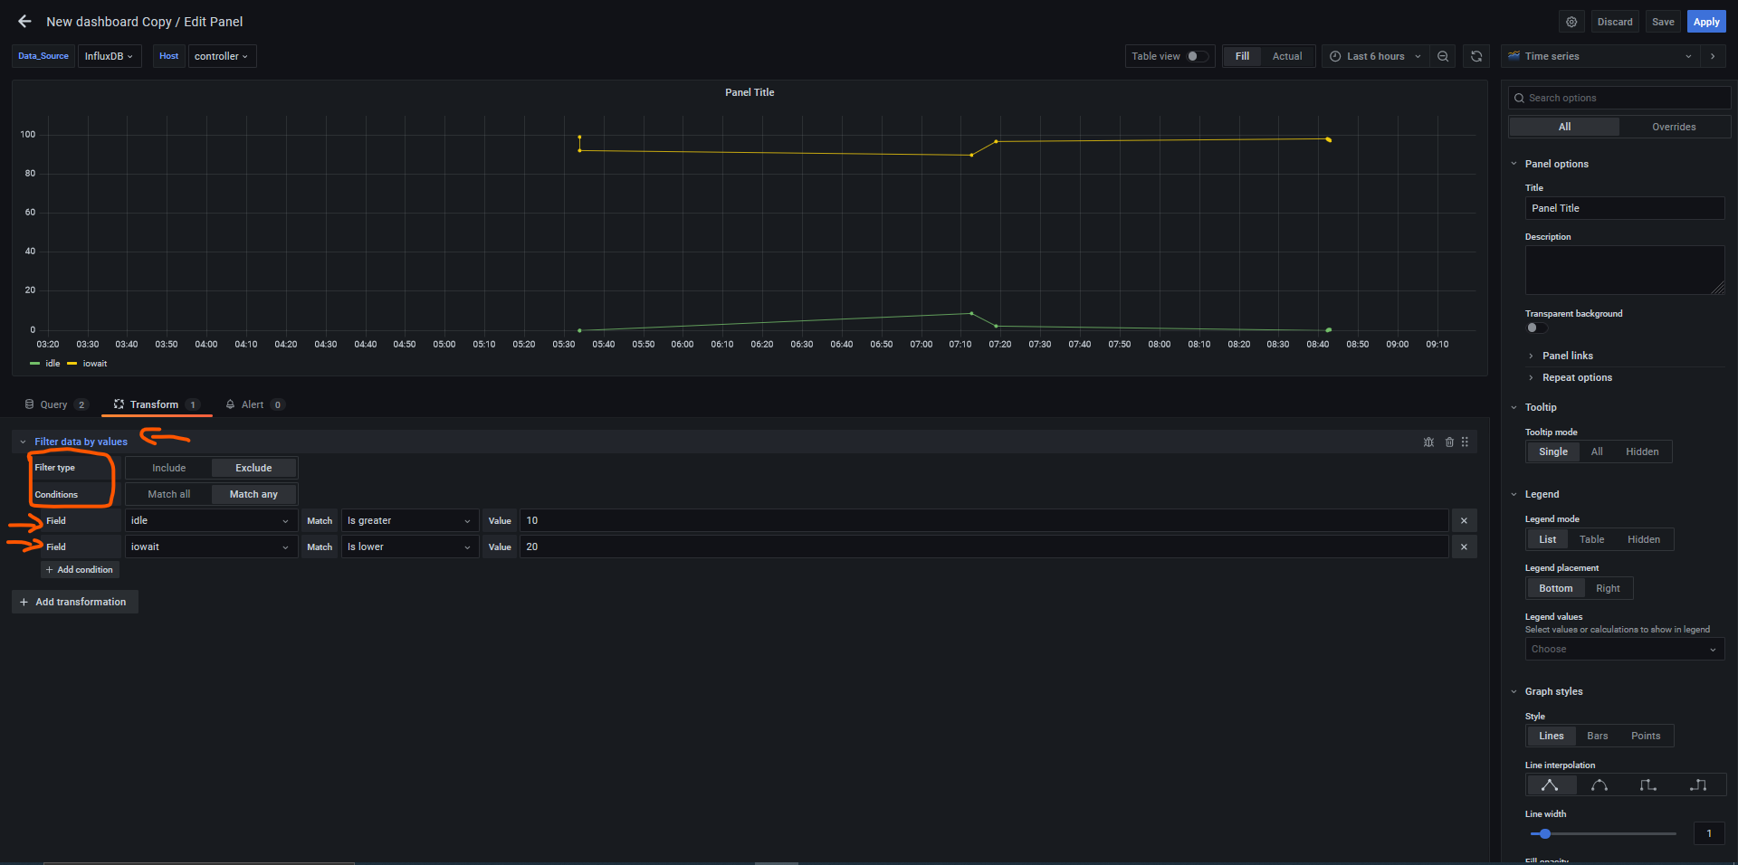1738x865 pixels.
Task: Click the zoom out time range icon
Action: [1443, 56]
